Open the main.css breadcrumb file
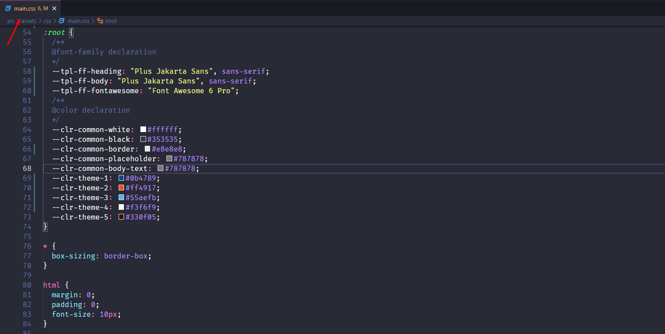The height and width of the screenshot is (334, 665). [x=78, y=21]
